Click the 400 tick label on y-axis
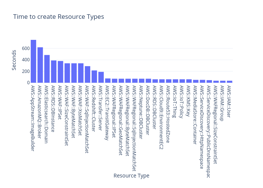This screenshot has width=263, height=188. click(x=26, y=60)
